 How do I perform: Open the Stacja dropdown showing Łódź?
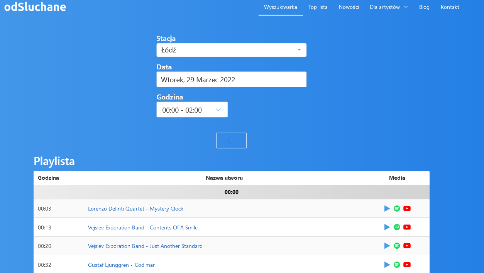231,50
